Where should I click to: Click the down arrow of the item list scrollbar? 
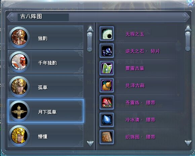[x=188, y=143]
